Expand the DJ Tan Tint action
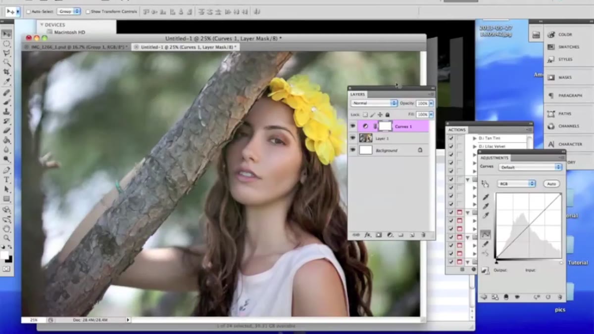The image size is (594, 334). pyautogui.click(x=475, y=138)
